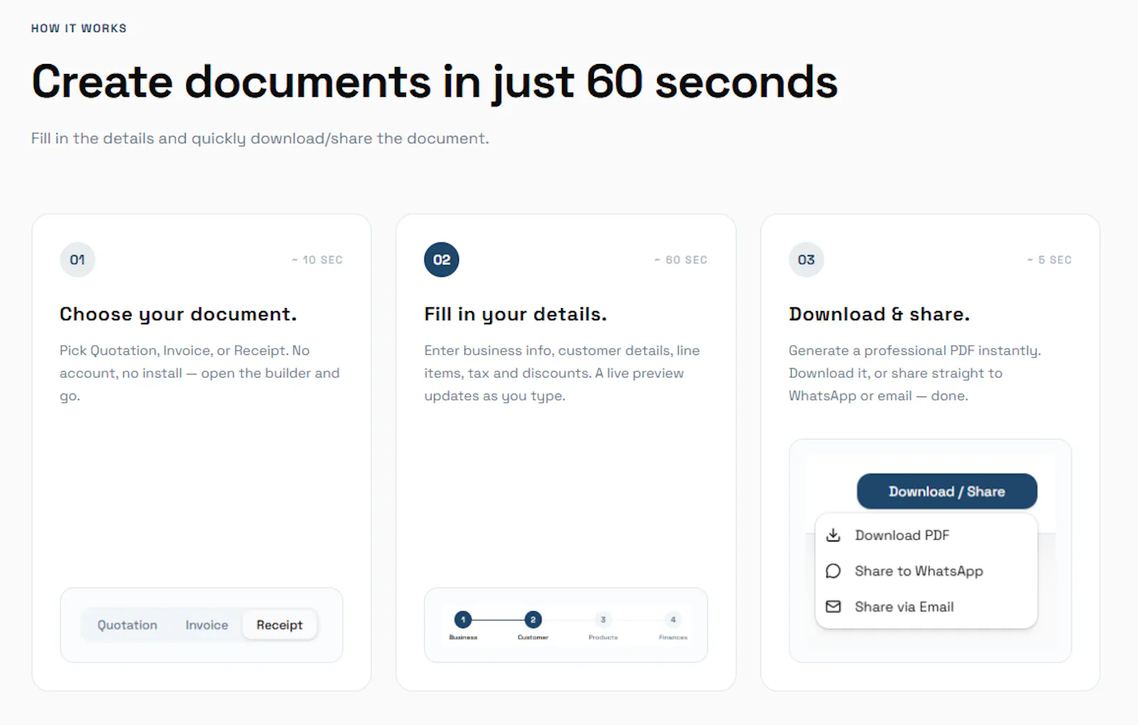The width and height of the screenshot is (1138, 725).
Task: Select the 01 step number badge
Action: pyautogui.click(x=78, y=260)
